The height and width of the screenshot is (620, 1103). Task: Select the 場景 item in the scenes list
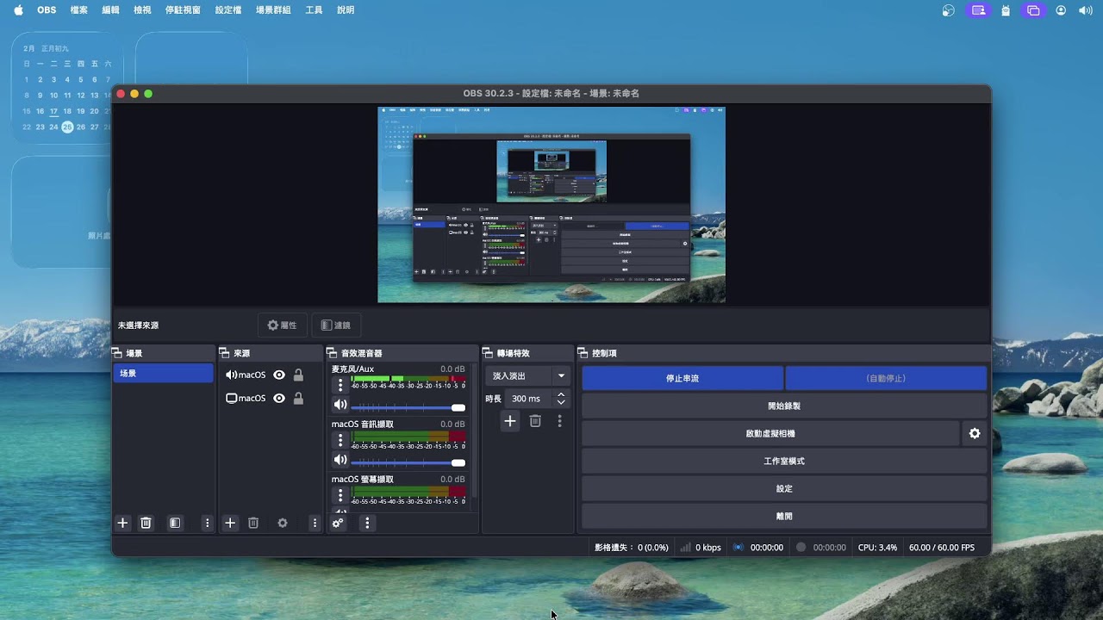[163, 373]
